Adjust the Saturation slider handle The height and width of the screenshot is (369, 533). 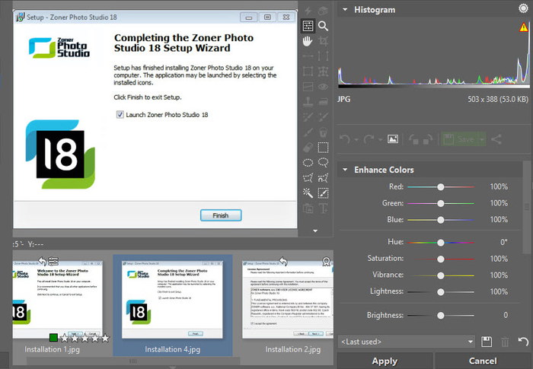coord(441,259)
